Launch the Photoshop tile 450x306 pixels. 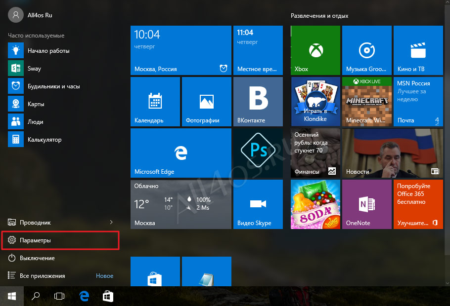tap(258, 153)
